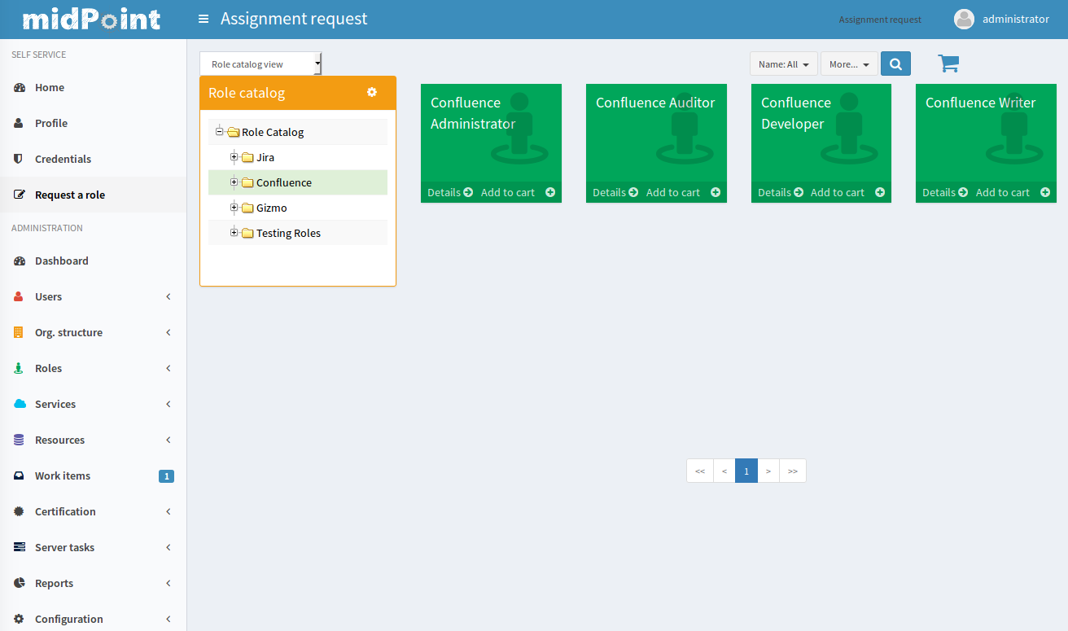Open the shopping cart icon
The image size is (1068, 631).
click(948, 64)
